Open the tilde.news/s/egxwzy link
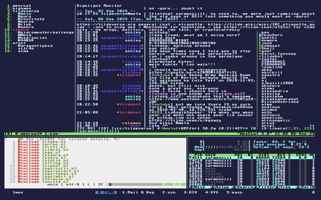 pos(185,120)
